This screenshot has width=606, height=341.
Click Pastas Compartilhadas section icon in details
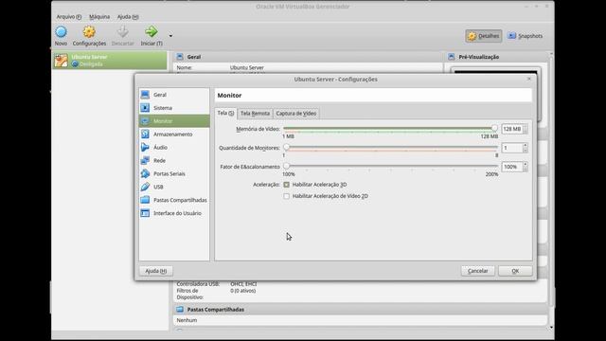(180, 310)
